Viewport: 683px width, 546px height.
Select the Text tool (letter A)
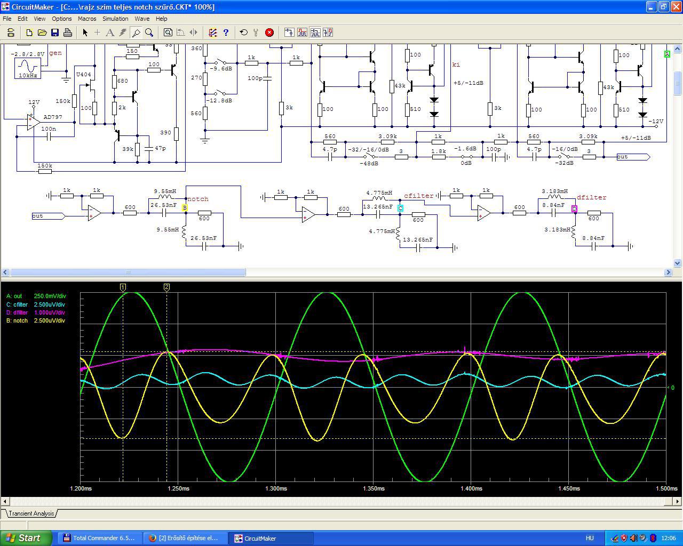point(110,33)
